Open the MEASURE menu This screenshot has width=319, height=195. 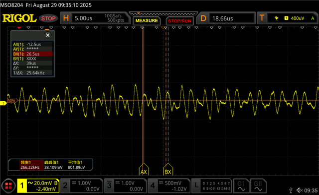(147, 21)
